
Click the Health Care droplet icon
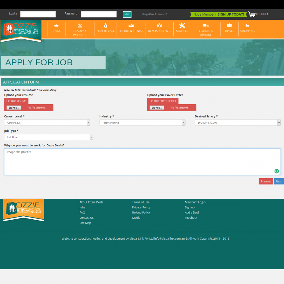(x=106, y=25)
